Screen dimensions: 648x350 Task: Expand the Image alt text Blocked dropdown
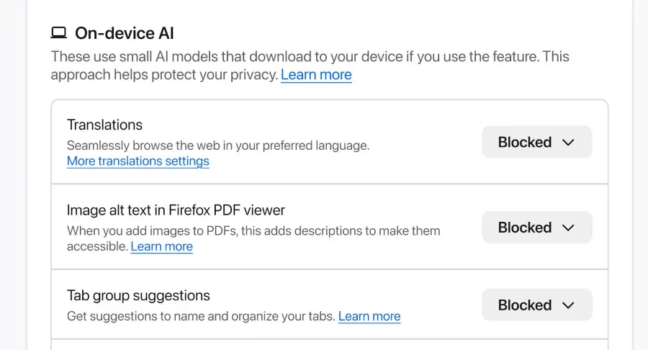pos(536,228)
